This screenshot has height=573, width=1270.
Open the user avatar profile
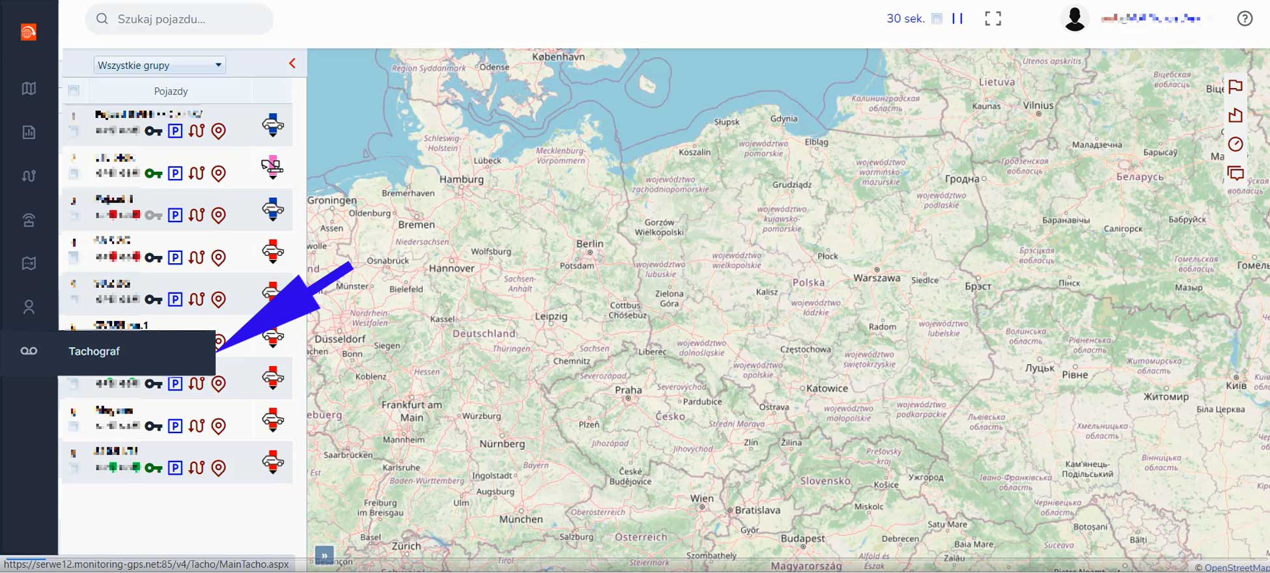coord(1075,19)
